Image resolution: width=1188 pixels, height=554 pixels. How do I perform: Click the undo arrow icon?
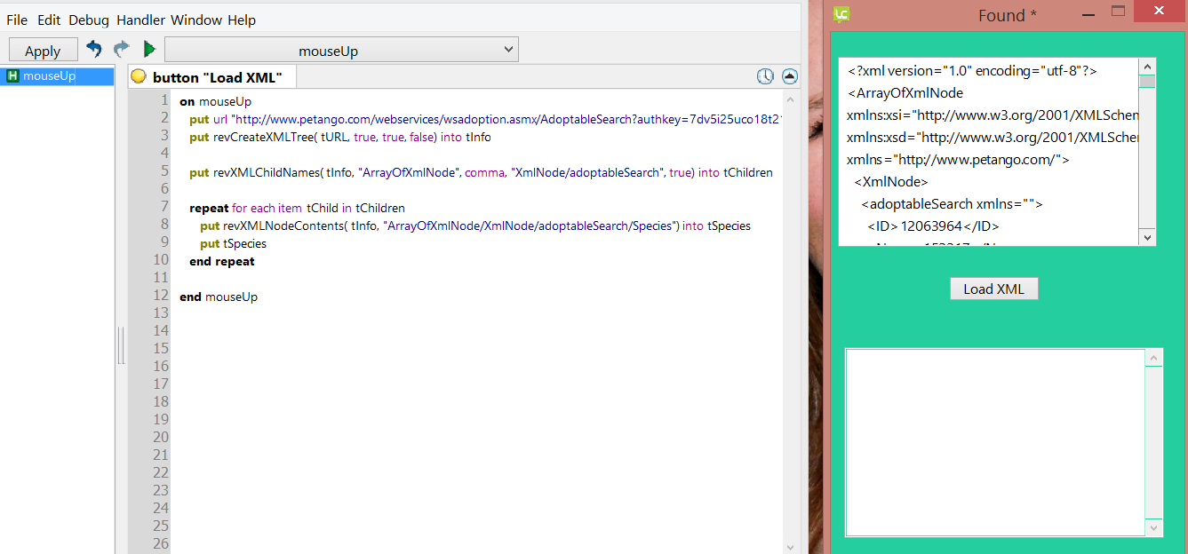coord(94,50)
